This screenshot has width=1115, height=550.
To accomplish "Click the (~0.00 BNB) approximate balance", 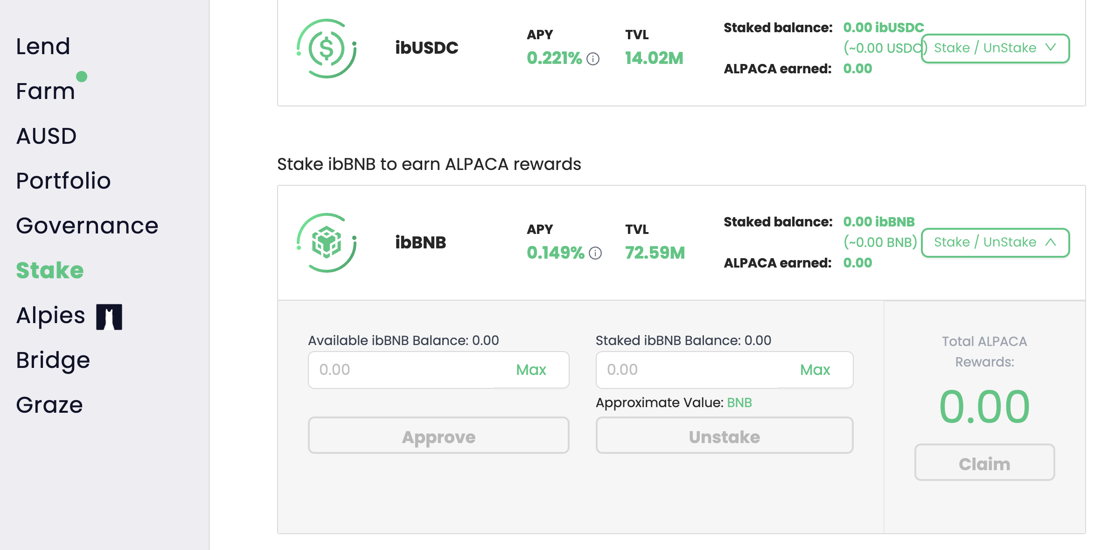I will [x=880, y=242].
